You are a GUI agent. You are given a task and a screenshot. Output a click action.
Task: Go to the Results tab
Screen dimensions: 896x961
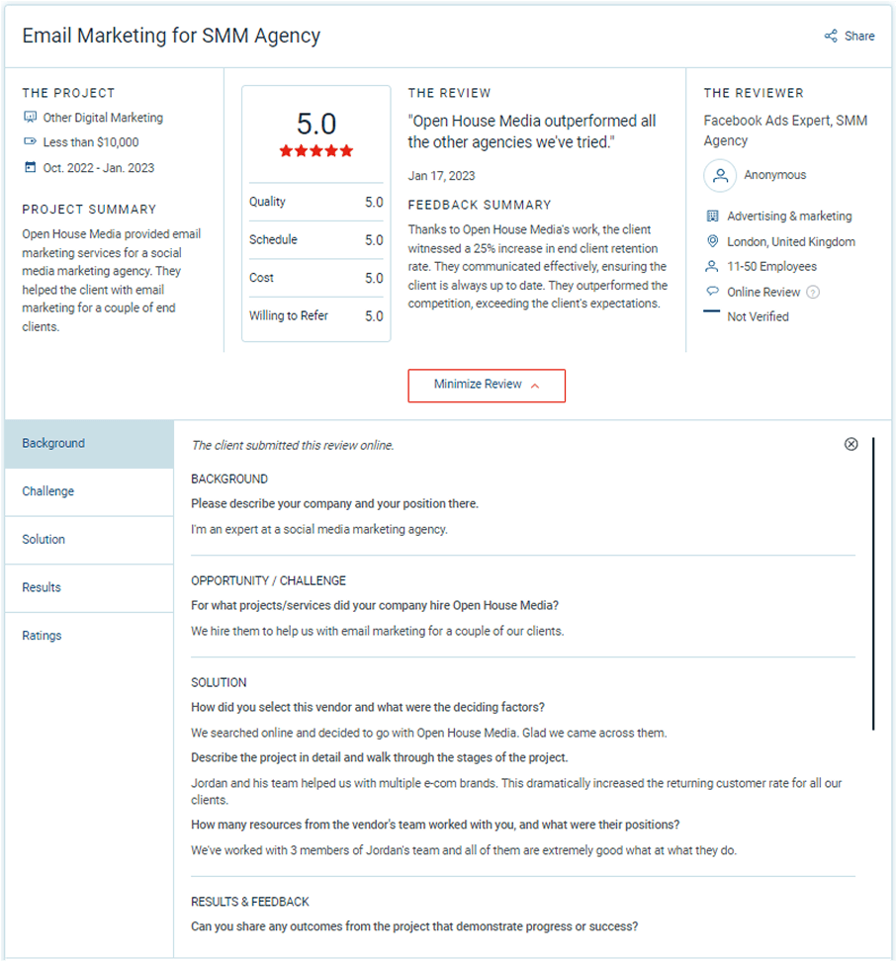pos(89,587)
